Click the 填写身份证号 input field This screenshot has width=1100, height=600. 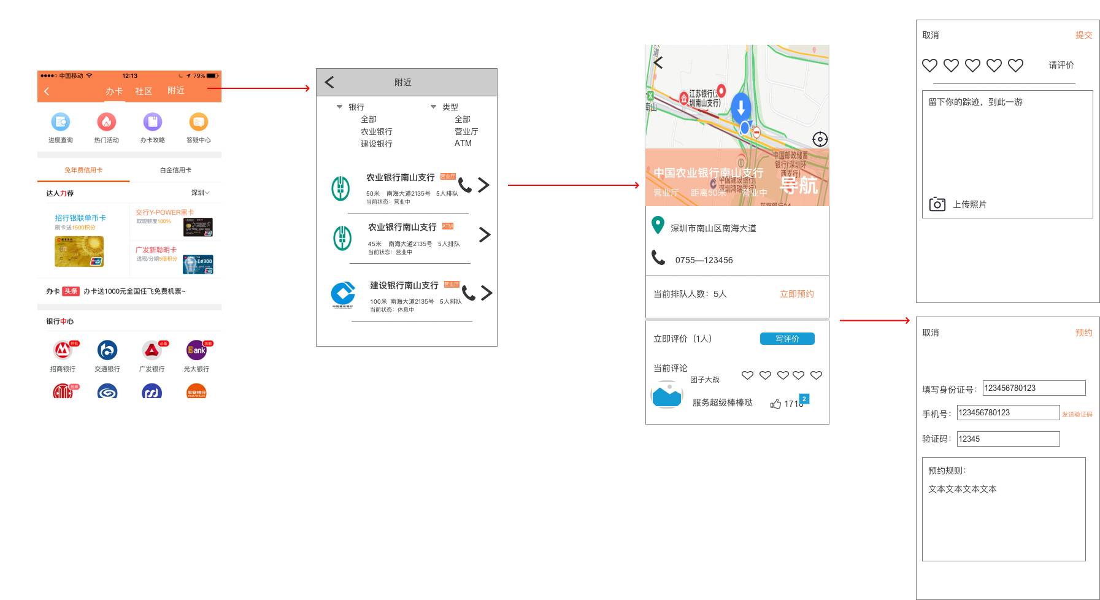pyautogui.click(x=1034, y=388)
